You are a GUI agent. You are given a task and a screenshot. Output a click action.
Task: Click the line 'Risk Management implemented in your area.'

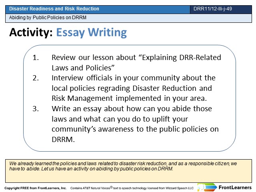pos(129,98)
